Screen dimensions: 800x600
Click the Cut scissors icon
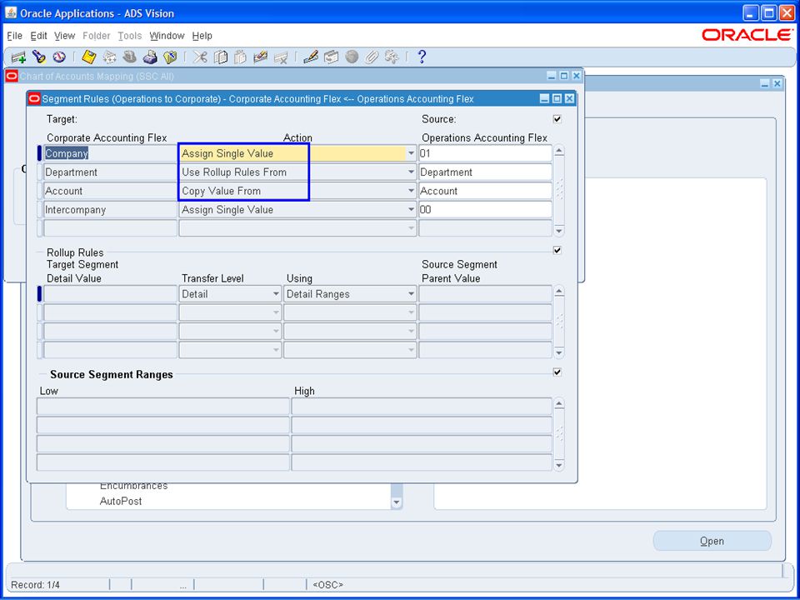click(201, 57)
